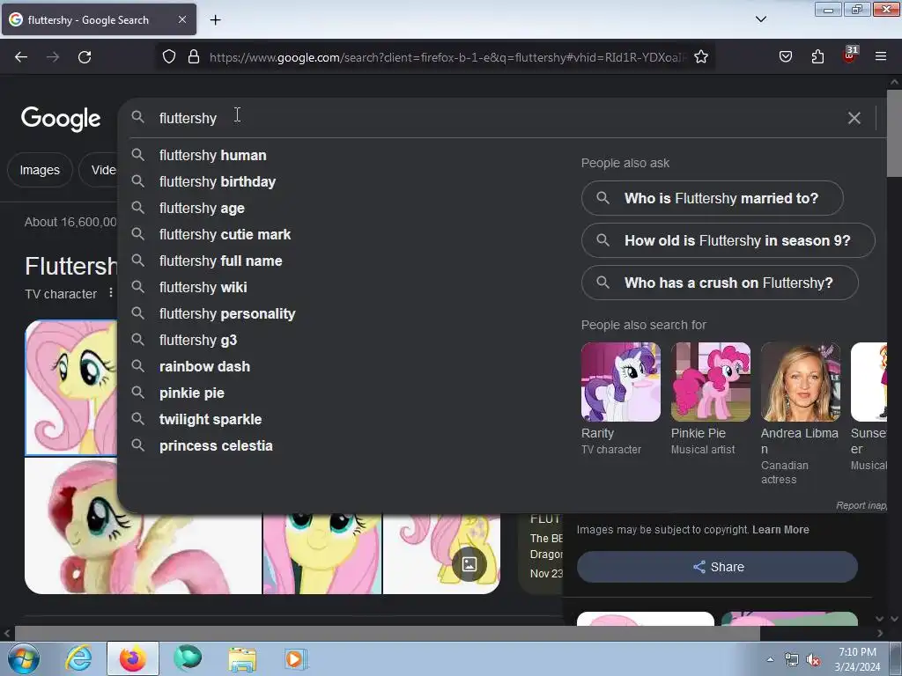
Task: Open the Firefox hamburger menu
Action: point(881,57)
